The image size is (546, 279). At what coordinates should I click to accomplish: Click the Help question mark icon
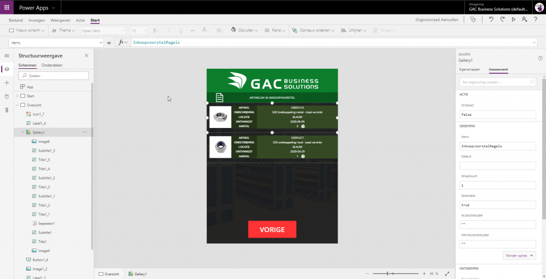coord(540,58)
